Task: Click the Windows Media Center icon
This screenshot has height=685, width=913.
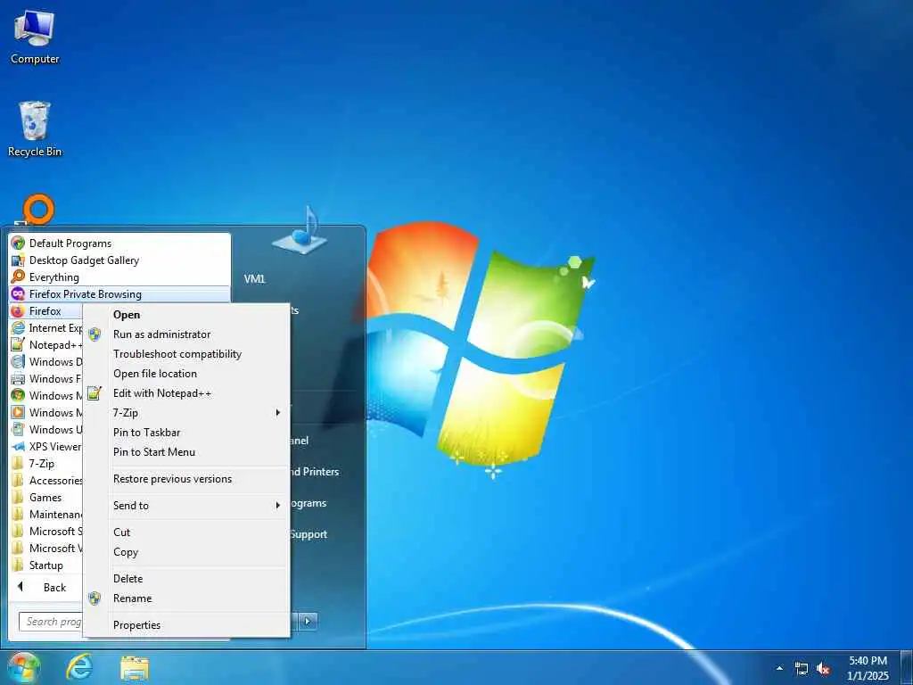Action: 18,395
